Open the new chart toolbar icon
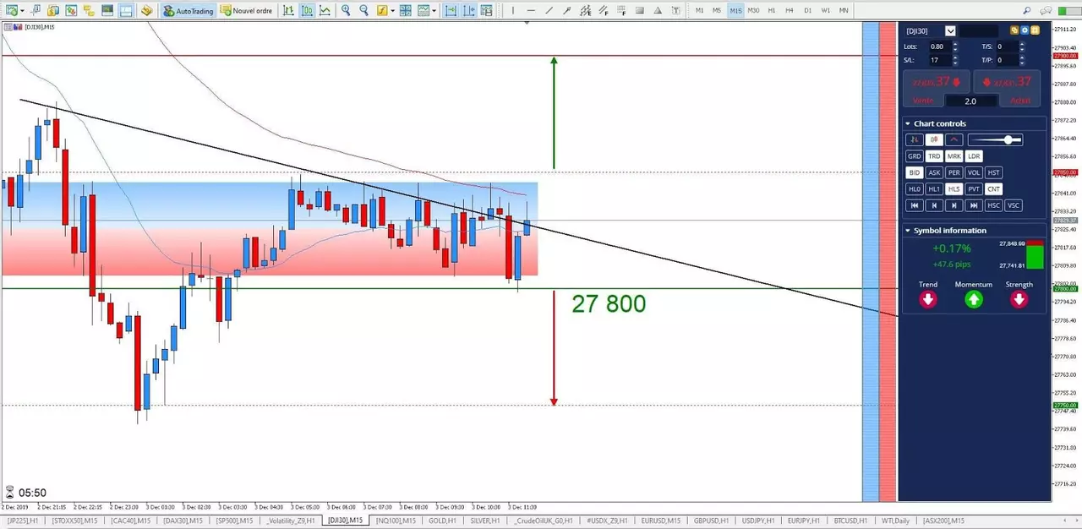The image size is (1082, 529). (x=11, y=11)
